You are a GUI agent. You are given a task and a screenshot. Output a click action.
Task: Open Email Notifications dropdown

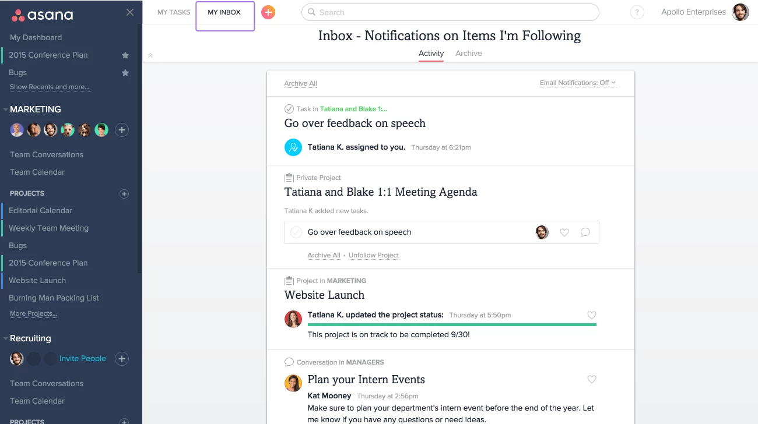[578, 83]
